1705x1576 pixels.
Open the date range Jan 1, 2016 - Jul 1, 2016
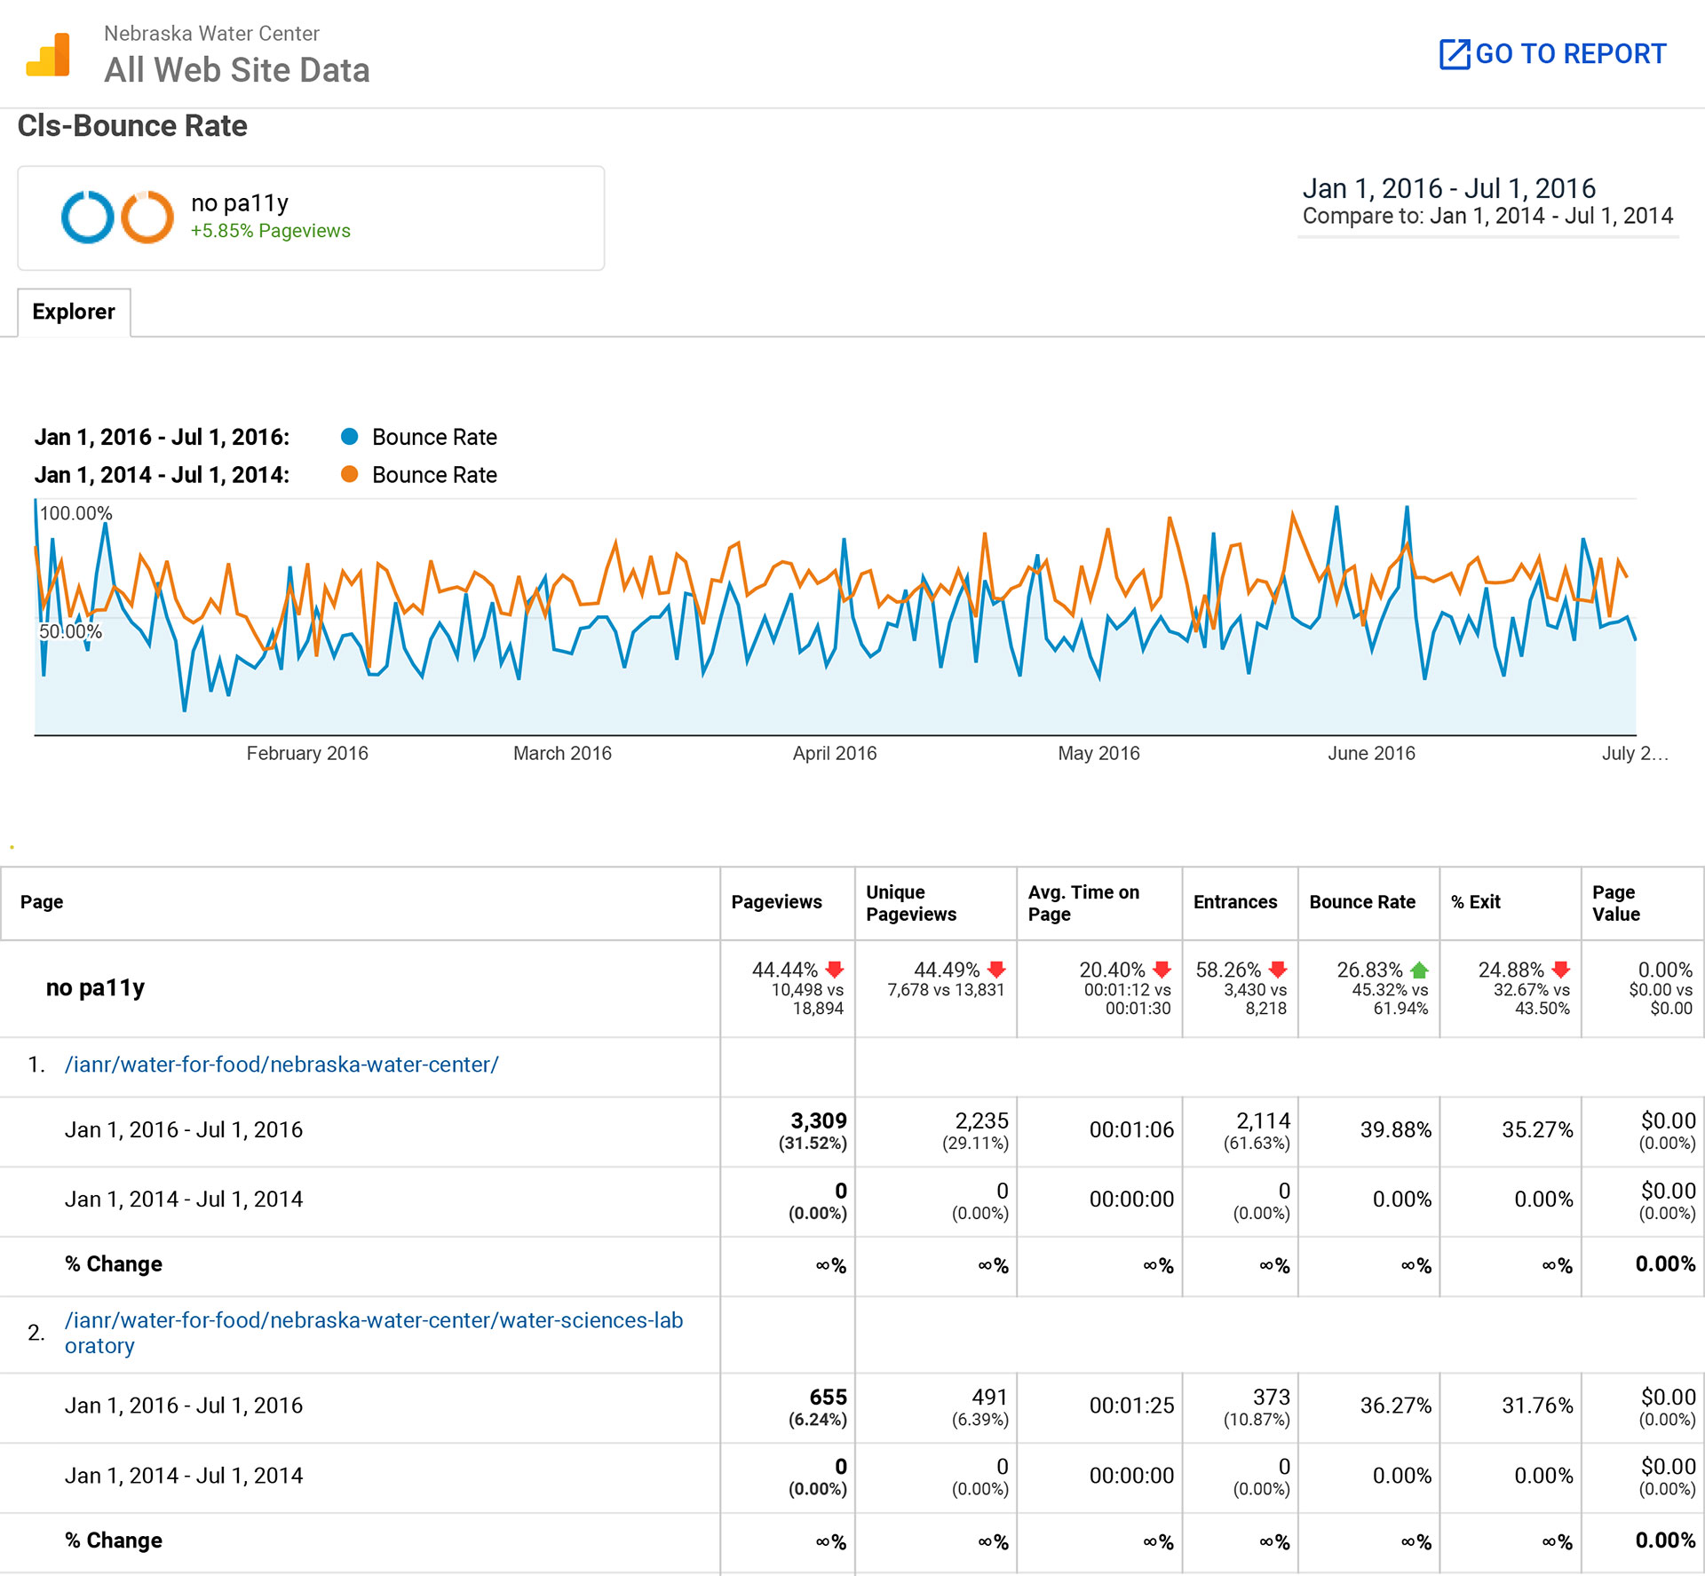[x=1448, y=188]
